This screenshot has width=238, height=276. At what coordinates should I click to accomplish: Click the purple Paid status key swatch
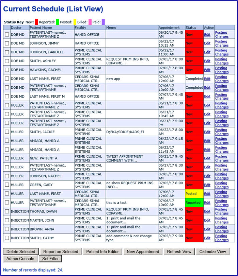click(x=103, y=22)
